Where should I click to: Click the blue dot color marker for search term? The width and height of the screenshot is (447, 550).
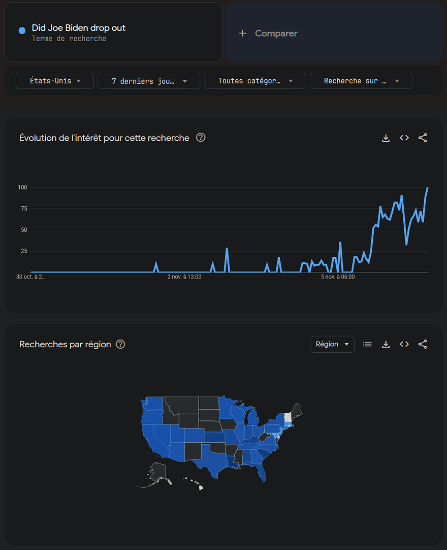tap(22, 30)
